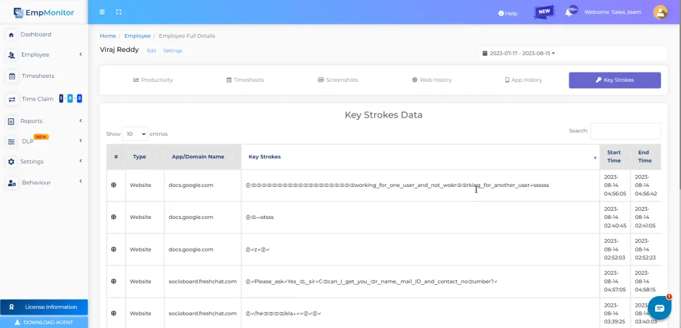Screen dimensions: 681x328
Task: Click the fullscreen expand icon
Action: pyautogui.click(x=118, y=12)
